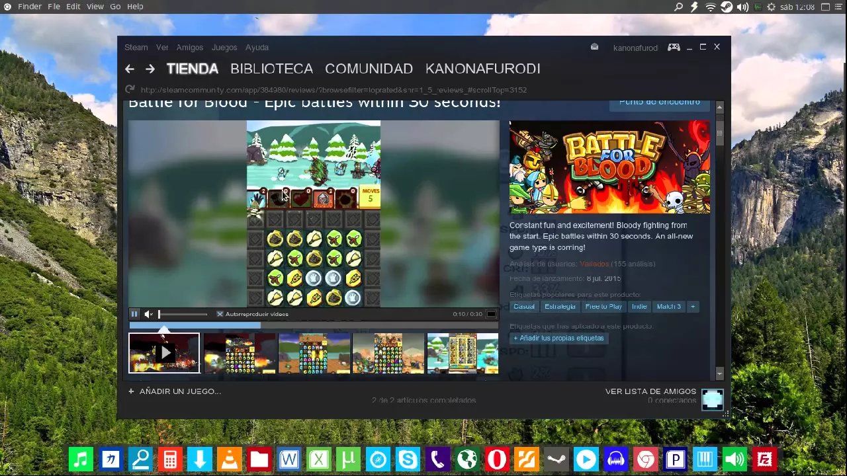Click the Estrategia tag
The width and height of the screenshot is (847, 476).
(560, 306)
